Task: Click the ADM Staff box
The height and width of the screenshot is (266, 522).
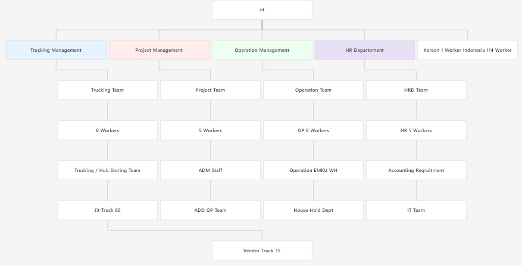Action: pyautogui.click(x=210, y=170)
